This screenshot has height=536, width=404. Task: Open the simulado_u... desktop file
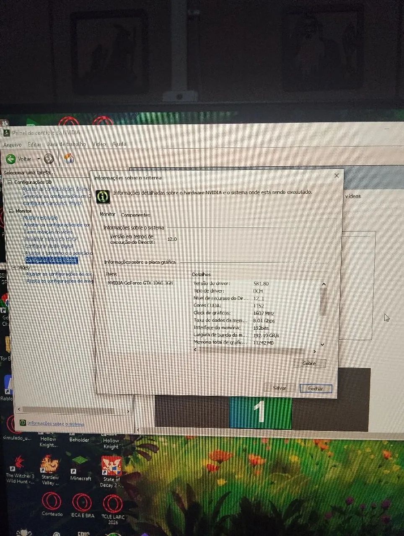[17, 428]
